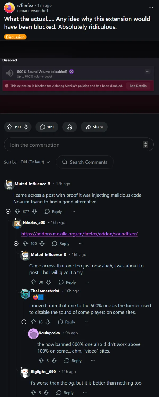Expand the comment box formatting toggle
The image size is (159, 397).
pyautogui.click(x=145, y=145)
